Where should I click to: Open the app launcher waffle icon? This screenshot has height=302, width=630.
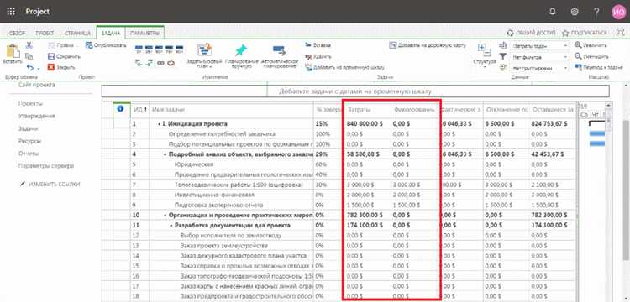click(x=11, y=12)
